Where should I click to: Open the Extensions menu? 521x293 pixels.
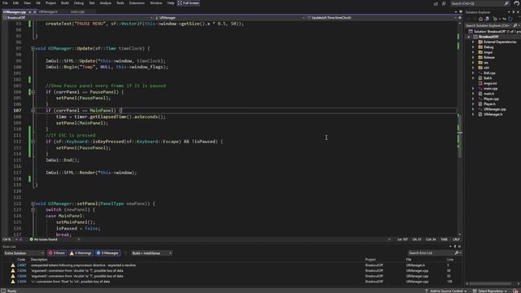coord(137,3)
